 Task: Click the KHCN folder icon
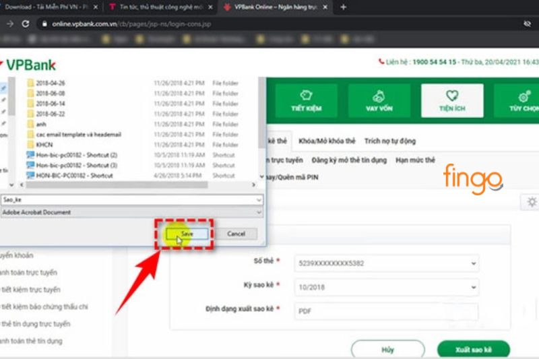coord(30,145)
